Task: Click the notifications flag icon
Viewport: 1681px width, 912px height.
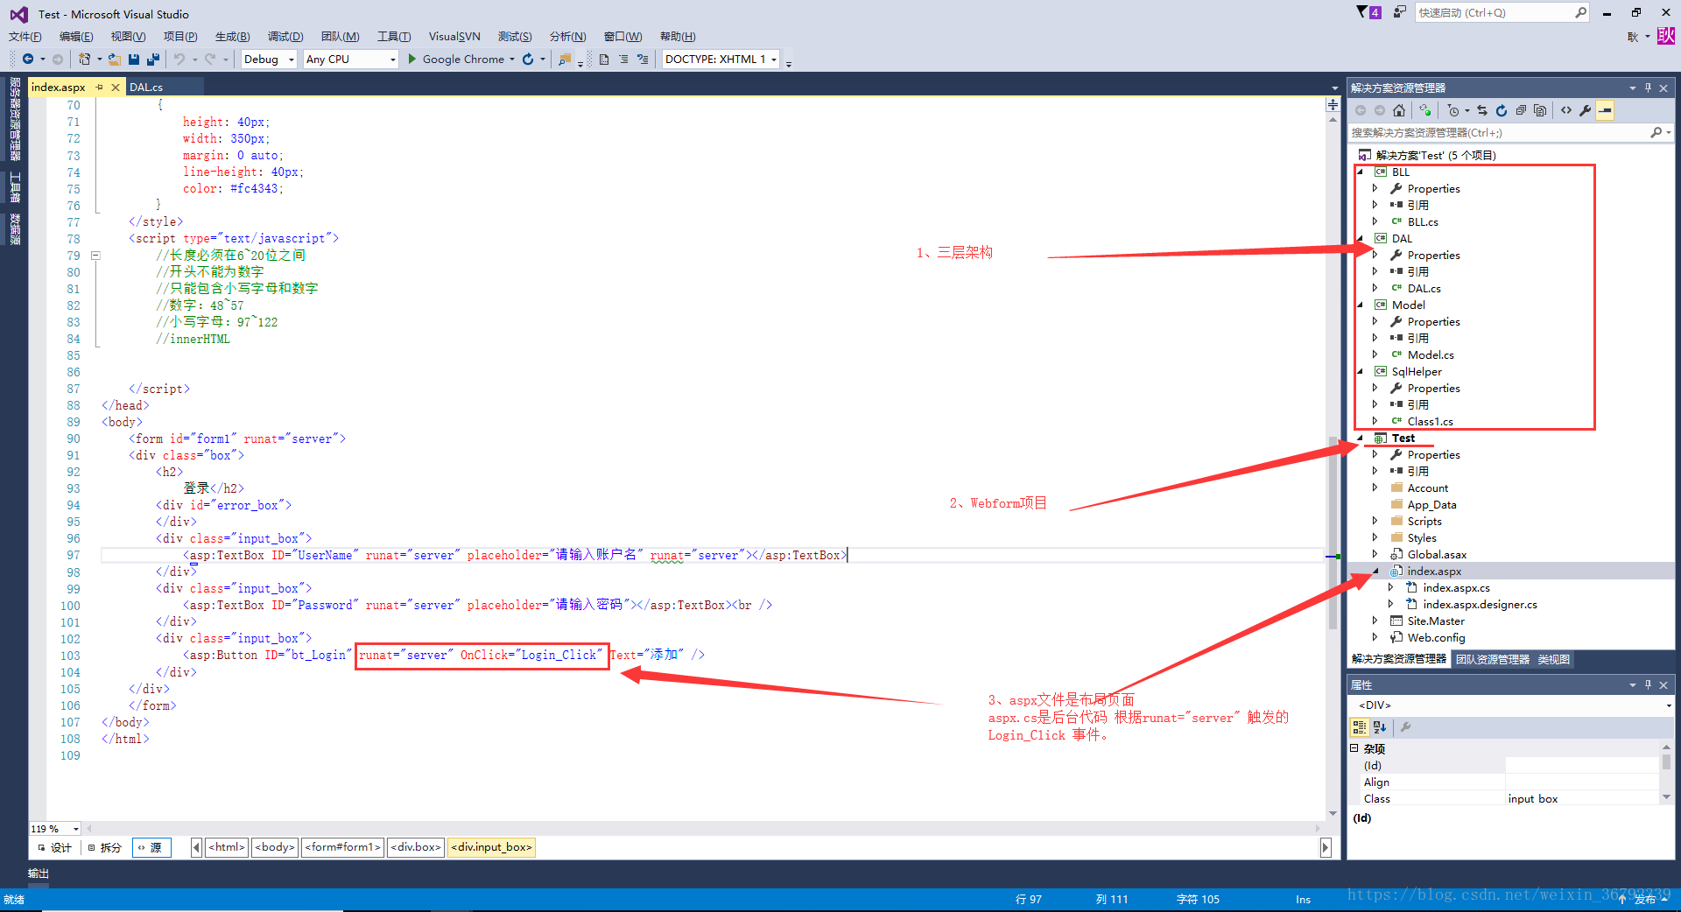Action: (x=1362, y=12)
